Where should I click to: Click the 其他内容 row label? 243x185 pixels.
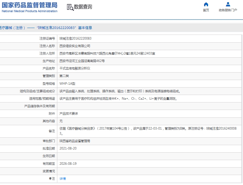(x=49, y=121)
